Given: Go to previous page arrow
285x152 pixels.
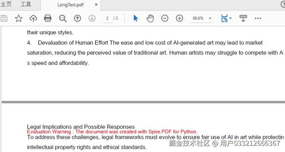Looking at the screenshot, I should pos(77,18).
